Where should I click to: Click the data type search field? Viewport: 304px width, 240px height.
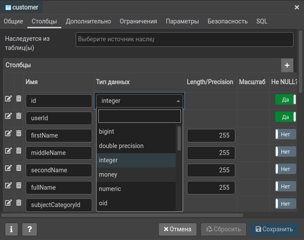click(139, 116)
